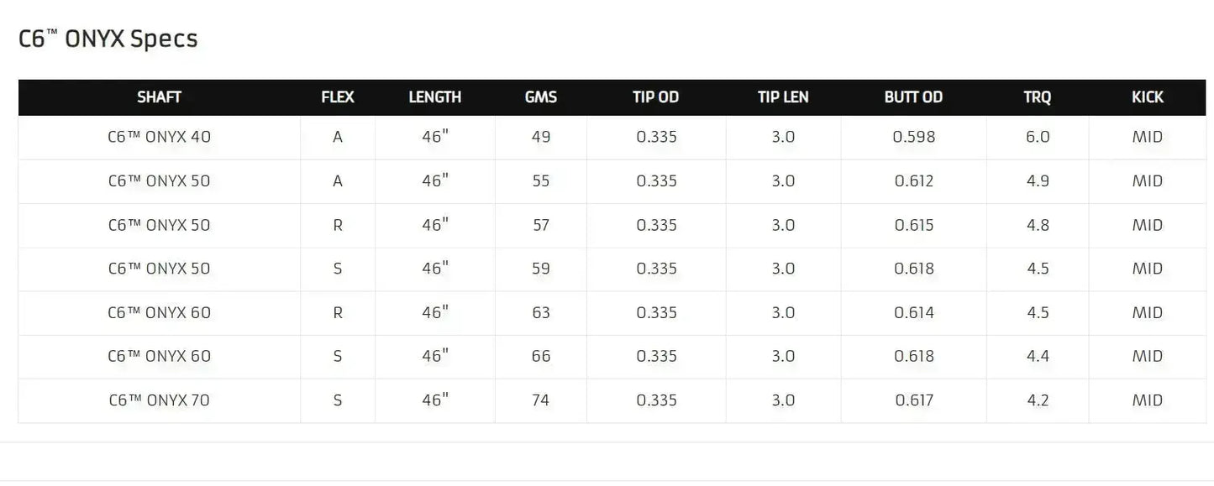
Task: Click the 6.0 torque value
Action: (1037, 137)
